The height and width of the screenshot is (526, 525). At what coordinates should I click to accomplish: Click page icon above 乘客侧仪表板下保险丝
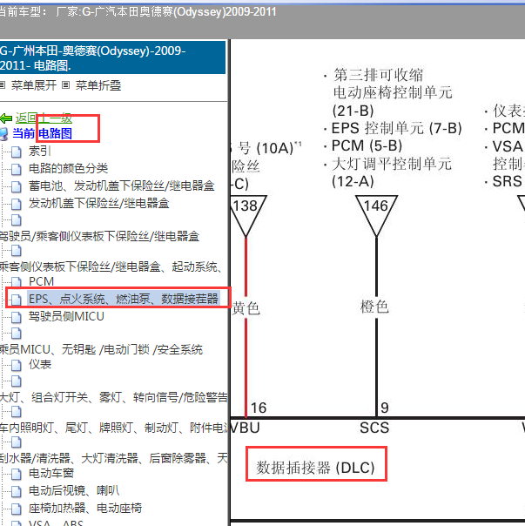[16, 250]
